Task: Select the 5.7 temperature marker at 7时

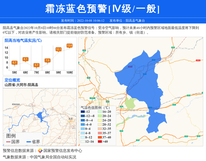Action: (36, 65)
